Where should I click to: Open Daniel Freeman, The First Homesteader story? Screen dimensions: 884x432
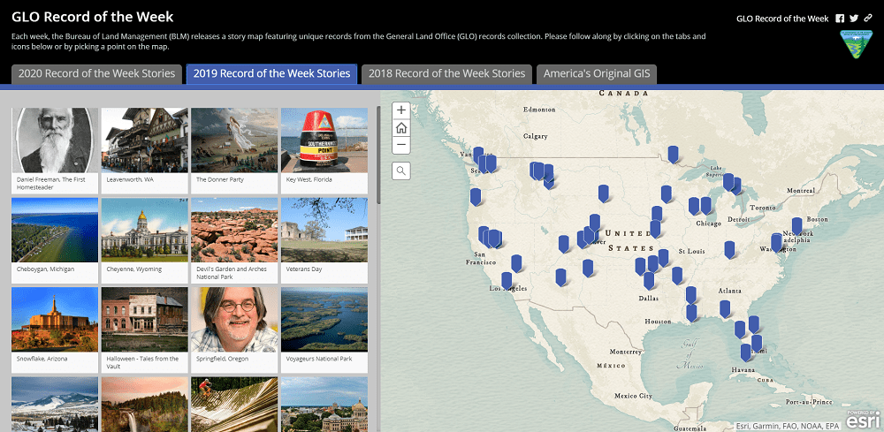pos(55,151)
